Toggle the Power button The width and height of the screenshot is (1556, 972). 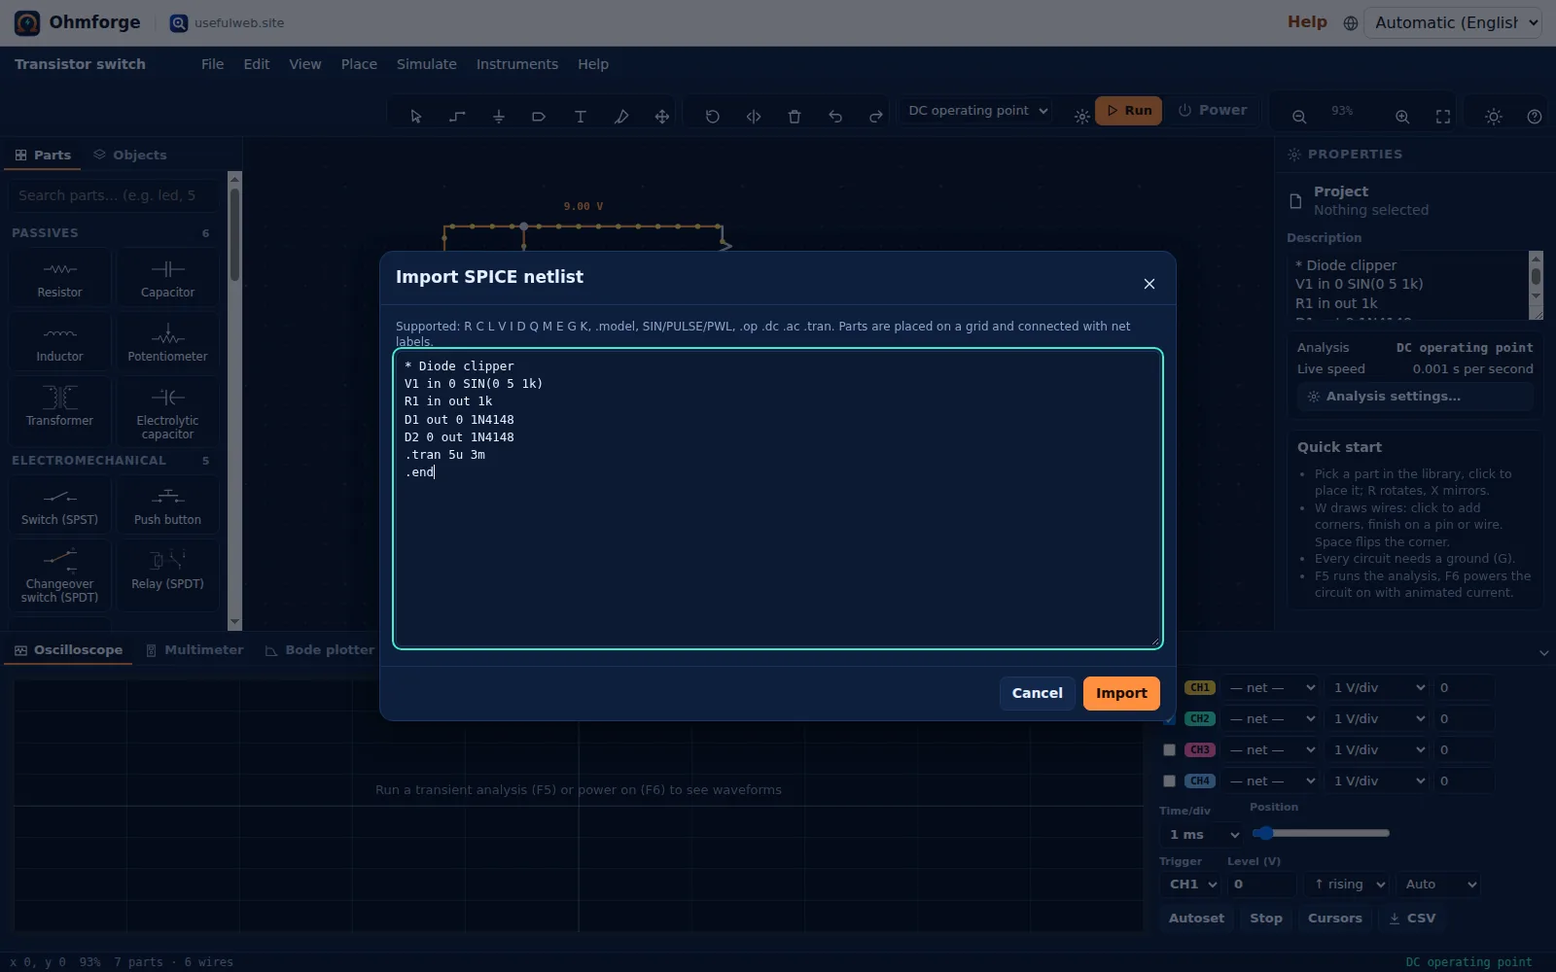[1212, 111]
